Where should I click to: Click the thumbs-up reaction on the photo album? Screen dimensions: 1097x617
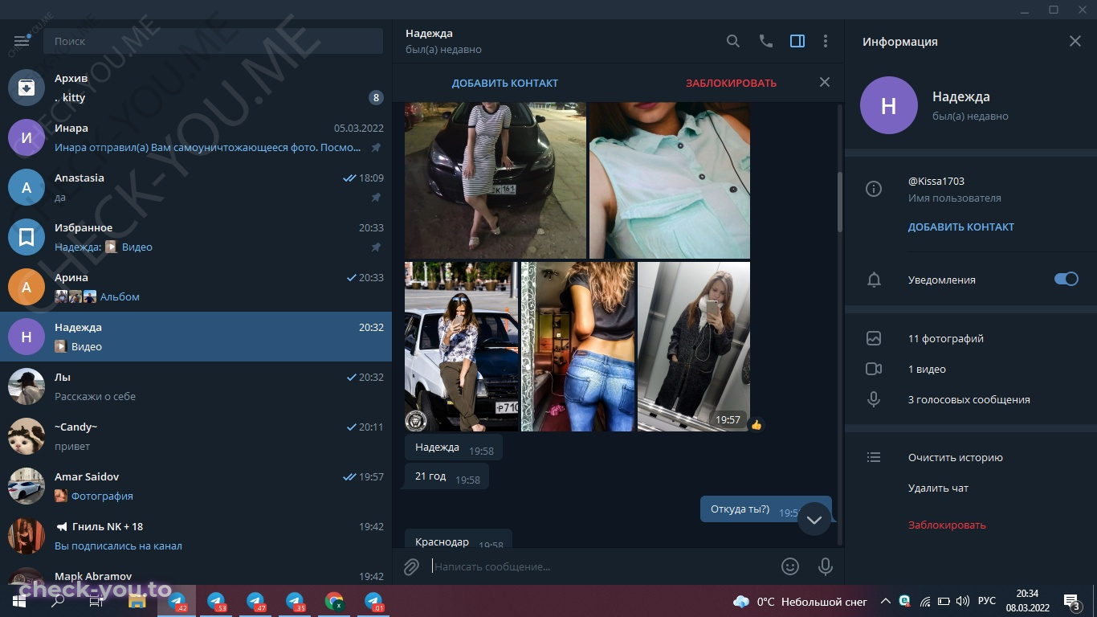[x=756, y=424]
